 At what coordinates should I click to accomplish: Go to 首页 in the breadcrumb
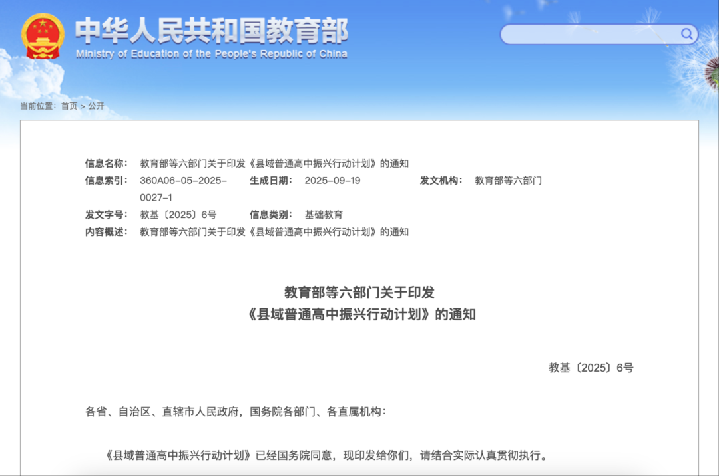[69, 106]
